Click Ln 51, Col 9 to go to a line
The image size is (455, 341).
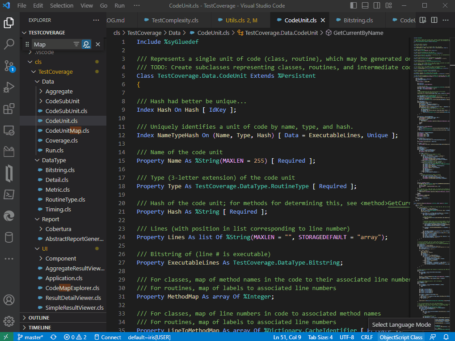[286, 337]
